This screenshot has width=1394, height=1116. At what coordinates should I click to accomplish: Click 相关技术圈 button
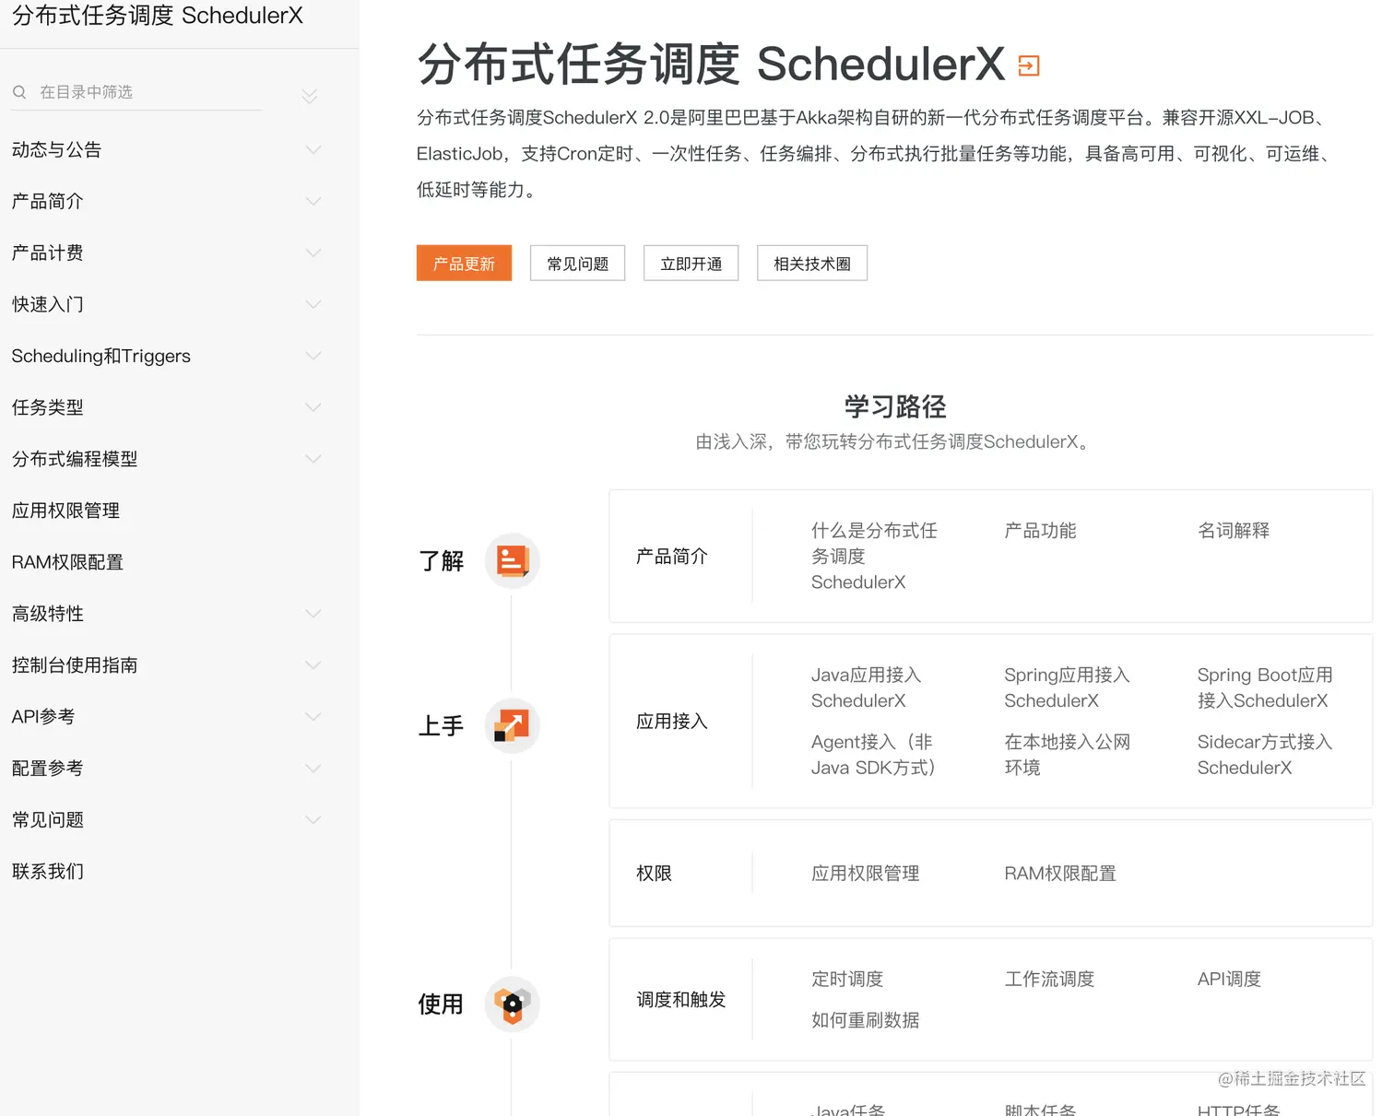pyautogui.click(x=812, y=264)
